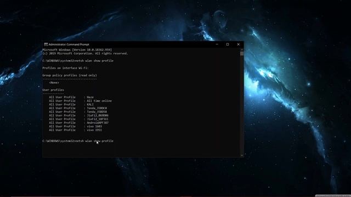The image size is (351, 197).
Task: Click the 'Haze' profile name
Action: [90, 97]
